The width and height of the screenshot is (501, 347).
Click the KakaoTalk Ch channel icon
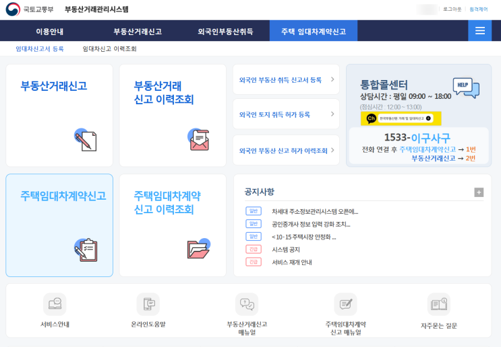pyautogui.click(x=371, y=118)
